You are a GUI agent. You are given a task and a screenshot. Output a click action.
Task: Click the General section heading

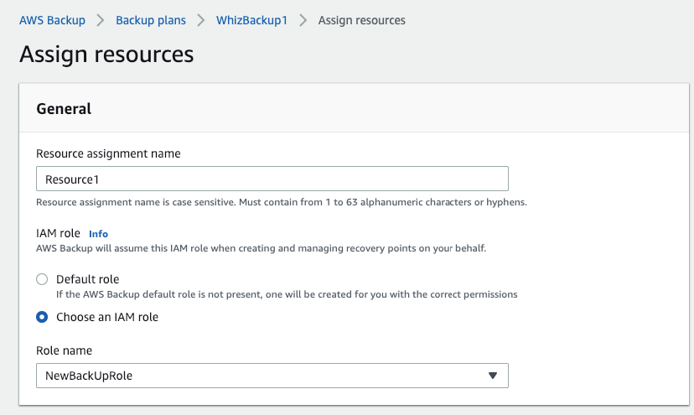[x=64, y=108]
